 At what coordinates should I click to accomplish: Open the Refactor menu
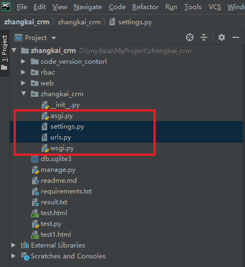click(145, 7)
